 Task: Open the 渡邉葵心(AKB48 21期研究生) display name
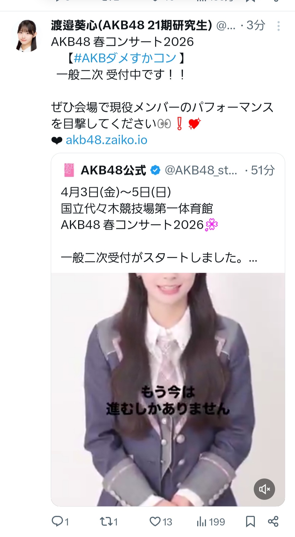[x=132, y=26]
